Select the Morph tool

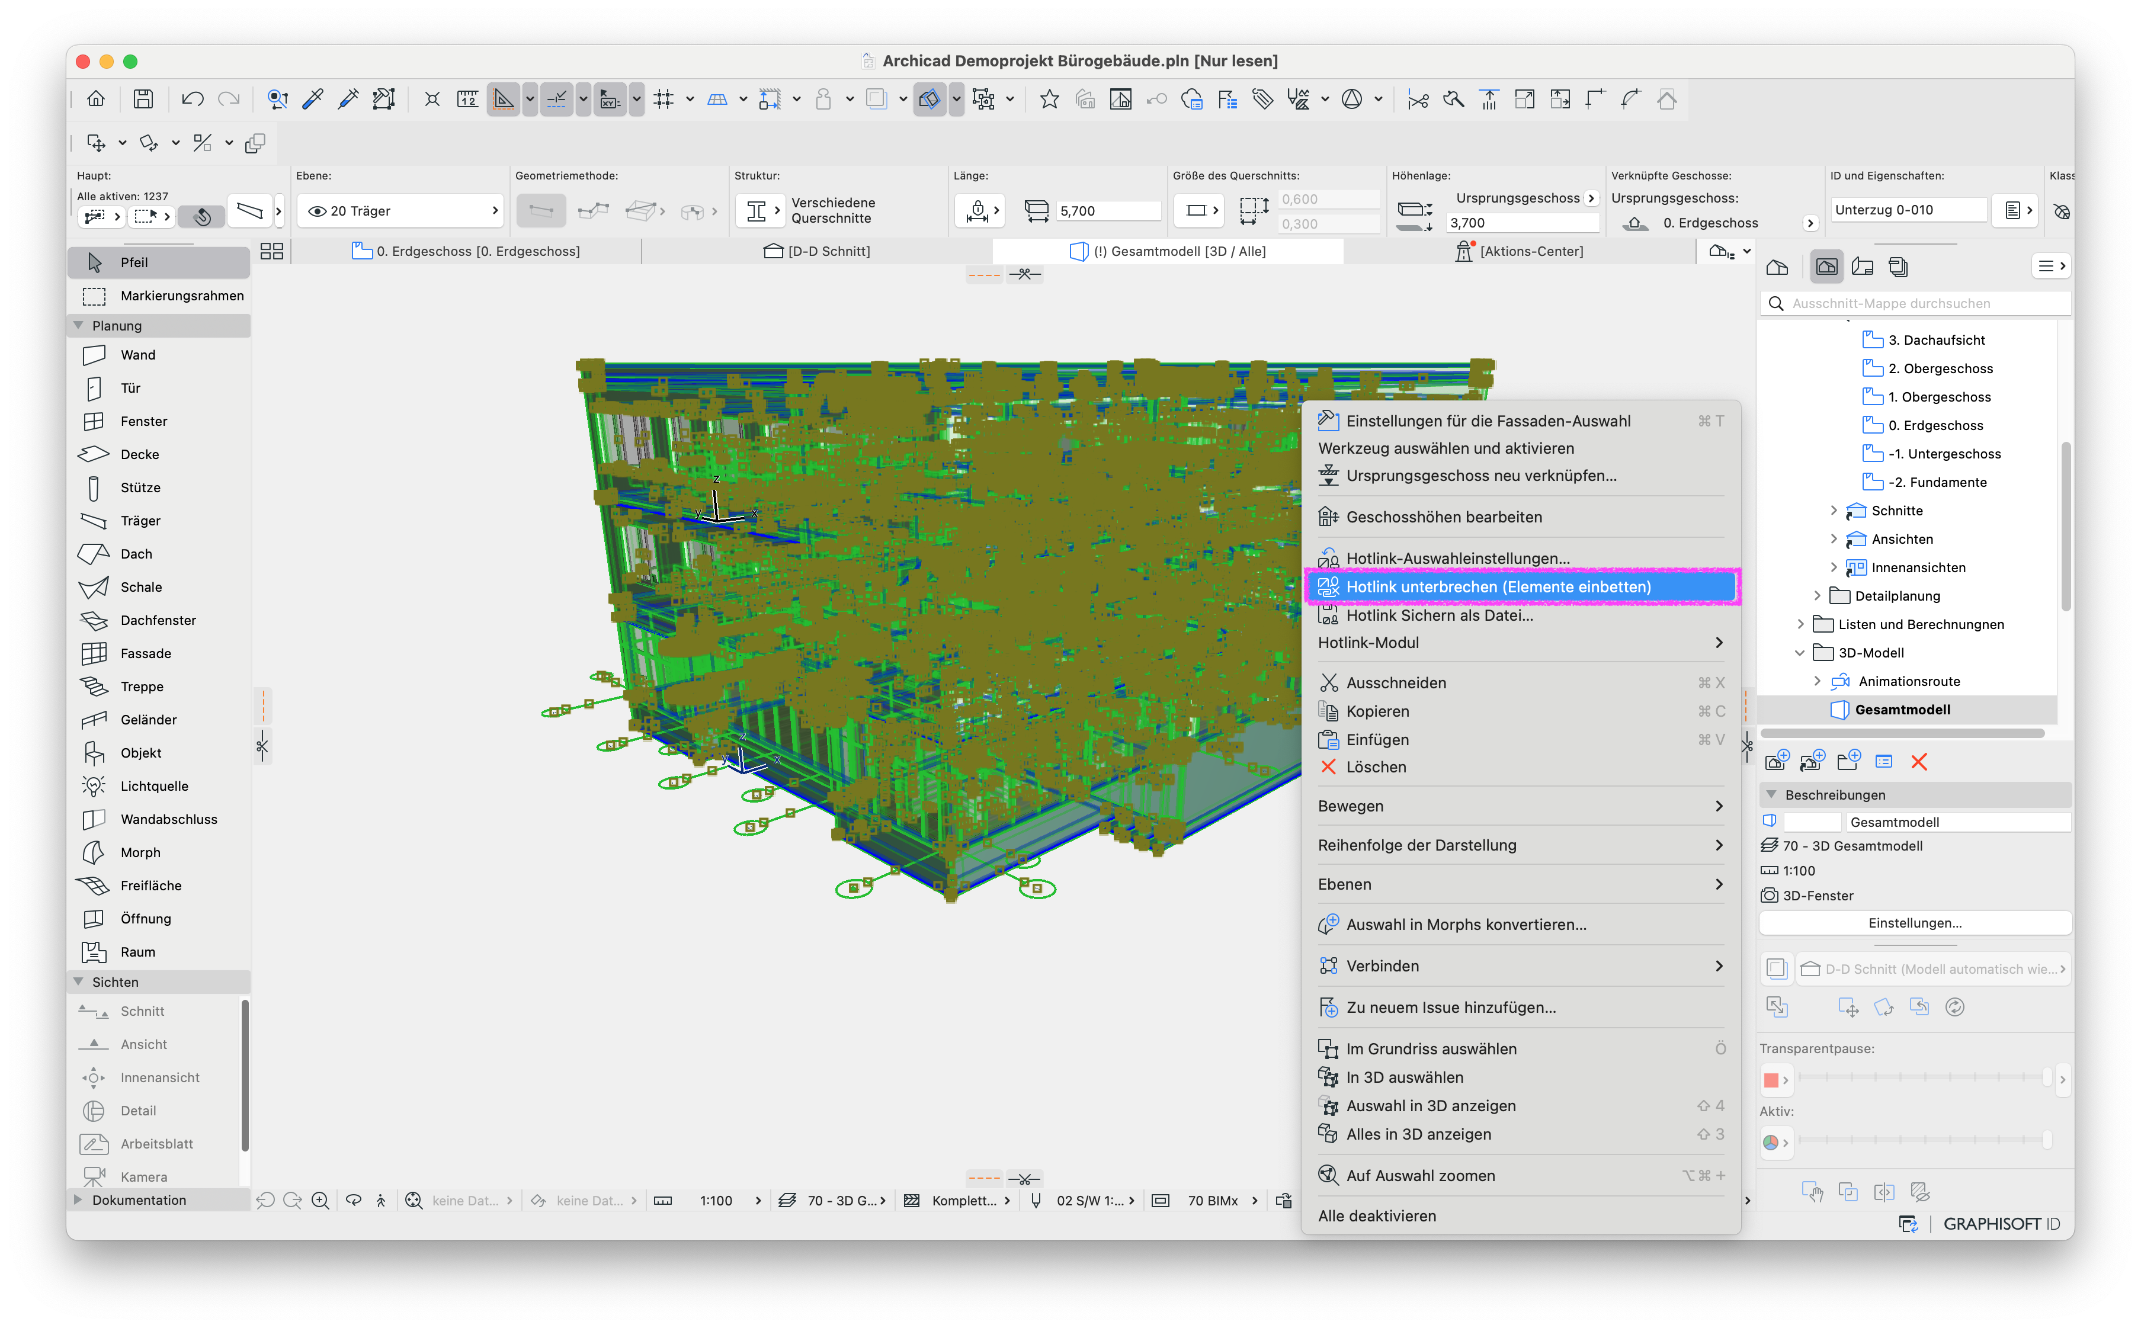pos(159,852)
